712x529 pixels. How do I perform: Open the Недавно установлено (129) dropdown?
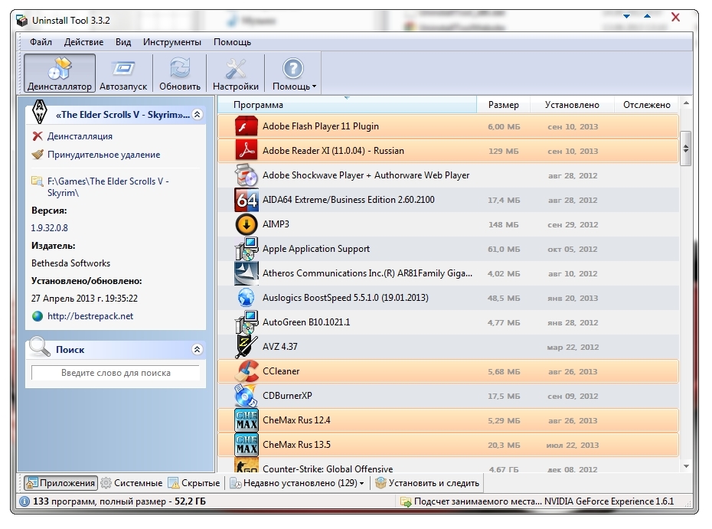click(x=297, y=483)
